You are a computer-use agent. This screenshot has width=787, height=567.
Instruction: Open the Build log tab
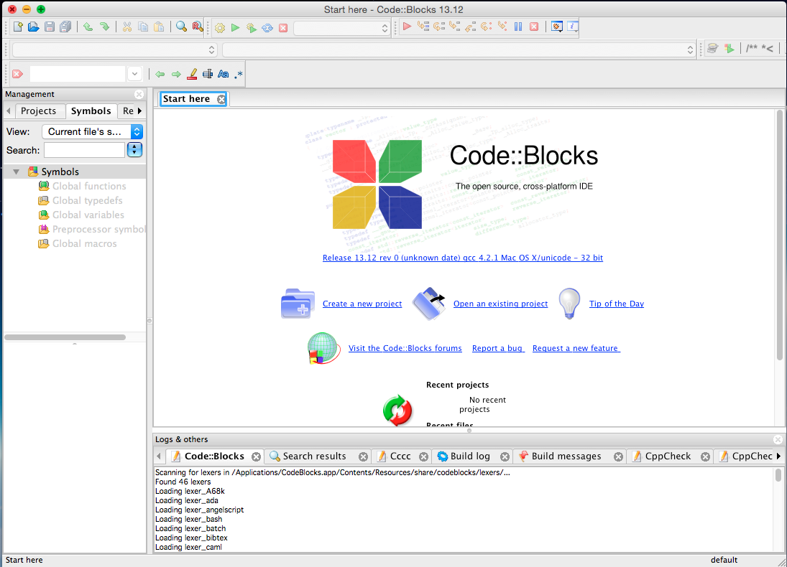pos(470,456)
